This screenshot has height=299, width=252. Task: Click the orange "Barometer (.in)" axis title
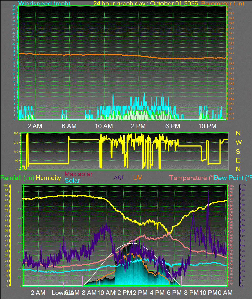[x=222, y=3]
